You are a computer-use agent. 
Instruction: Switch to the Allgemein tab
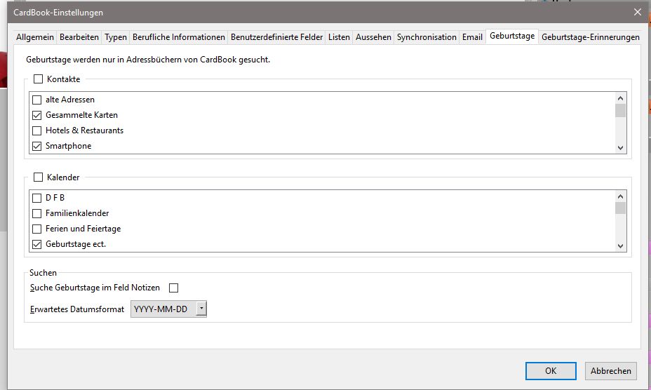[35, 37]
